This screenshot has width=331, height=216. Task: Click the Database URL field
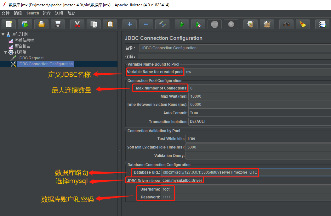click(x=246, y=172)
